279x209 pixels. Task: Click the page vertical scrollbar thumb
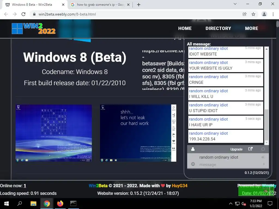278,24
